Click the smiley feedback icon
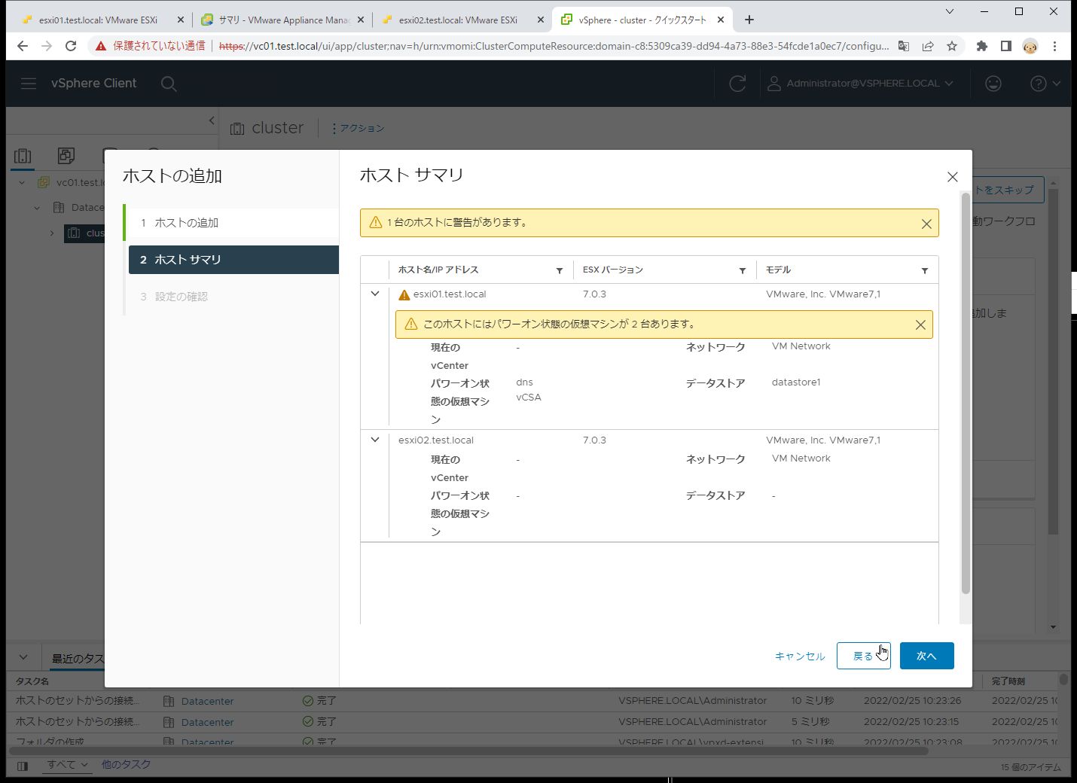The height and width of the screenshot is (783, 1077). 993,84
